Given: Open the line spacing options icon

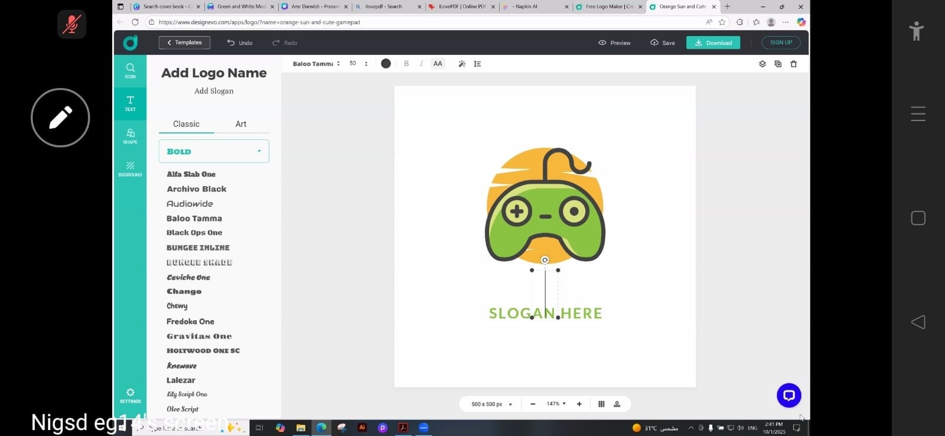Looking at the screenshot, I should click(477, 64).
